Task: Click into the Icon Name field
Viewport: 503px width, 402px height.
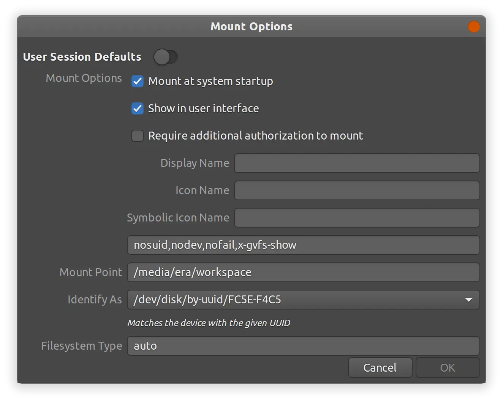Action: [x=357, y=190]
